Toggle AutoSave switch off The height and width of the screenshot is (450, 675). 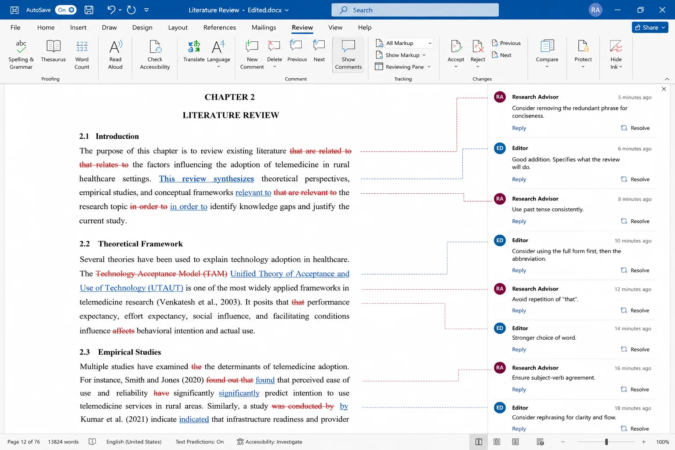pos(66,10)
